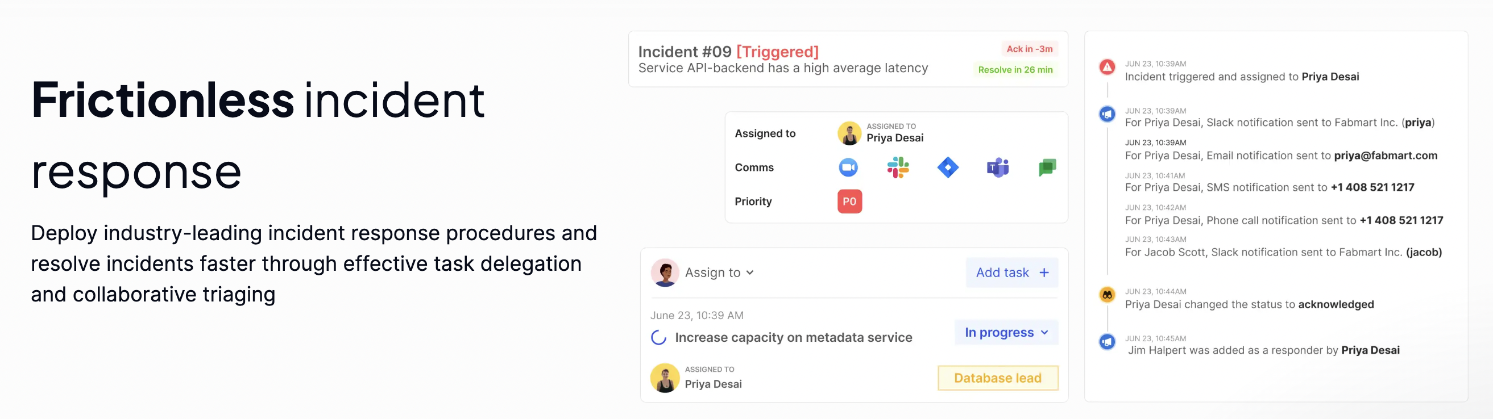Select the Zoom icon in the Comms row
Image resolution: width=1493 pixels, height=419 pixels.
[x=847, y=167]
